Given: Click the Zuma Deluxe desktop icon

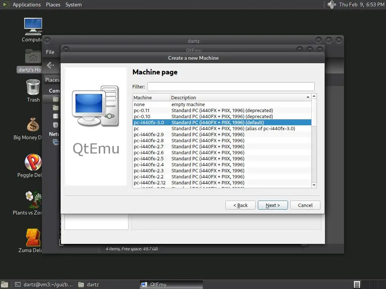Looking at the screenshot, I should pos(33,237).
